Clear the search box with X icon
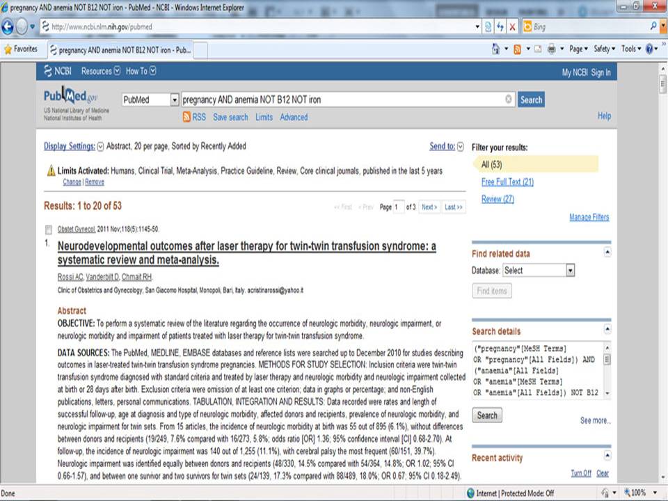The image size is (668, 501). point(508,100)
